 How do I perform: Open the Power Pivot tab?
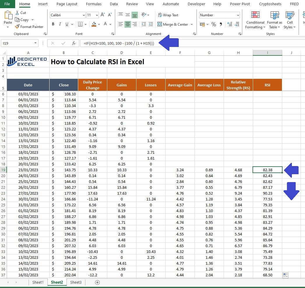point(240,4)
